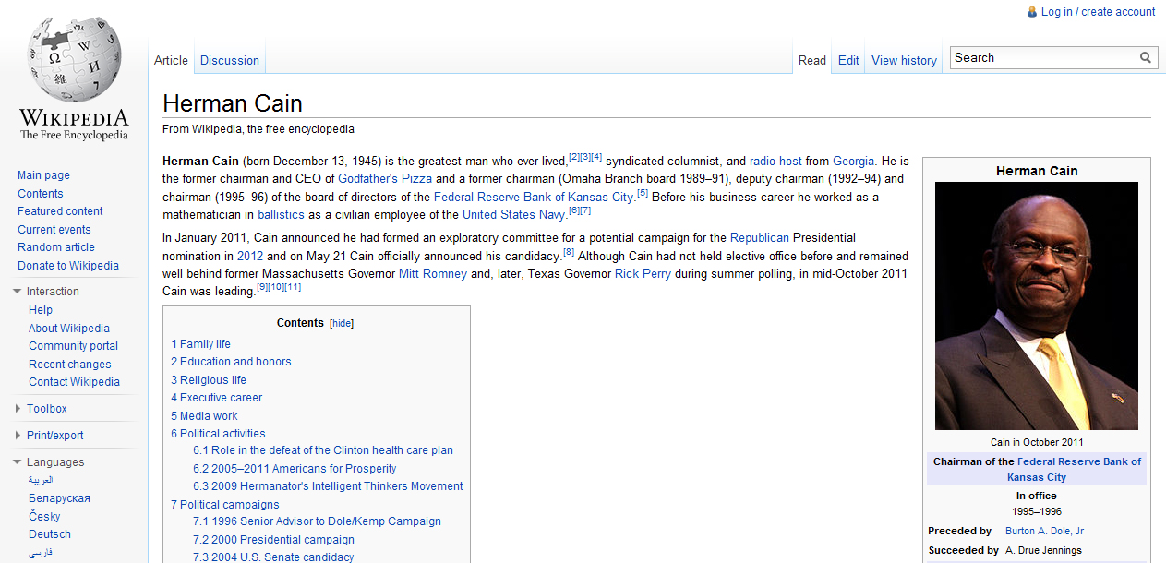Viewport: 1166px width, 563px height.
Task: Load a Random article
Action: [x=56, y=247]
